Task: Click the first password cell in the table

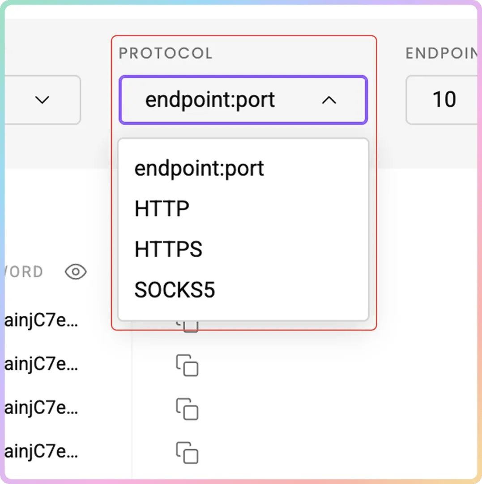Action: click(41, 322)
